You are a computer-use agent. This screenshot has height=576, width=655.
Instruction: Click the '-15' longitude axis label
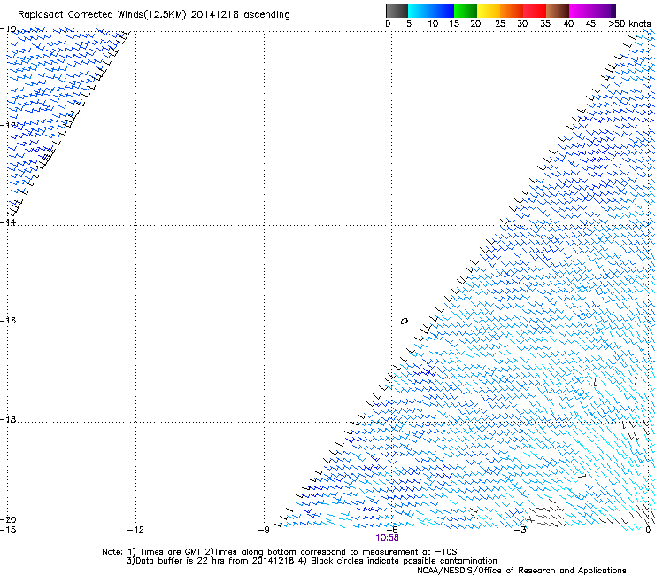tap(8, 530)
